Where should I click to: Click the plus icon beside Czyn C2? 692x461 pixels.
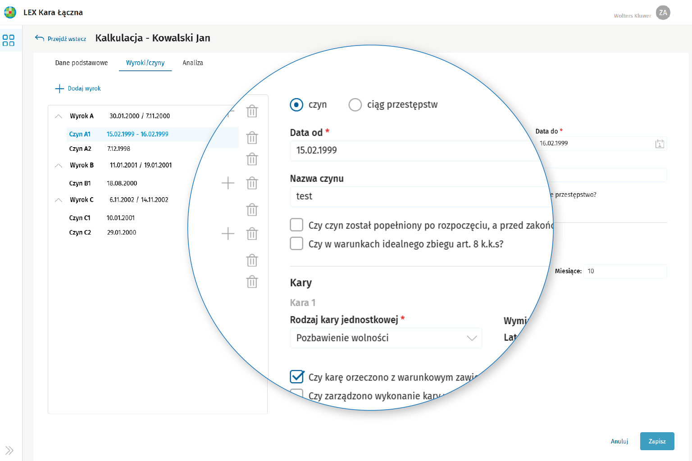(228, 234)
